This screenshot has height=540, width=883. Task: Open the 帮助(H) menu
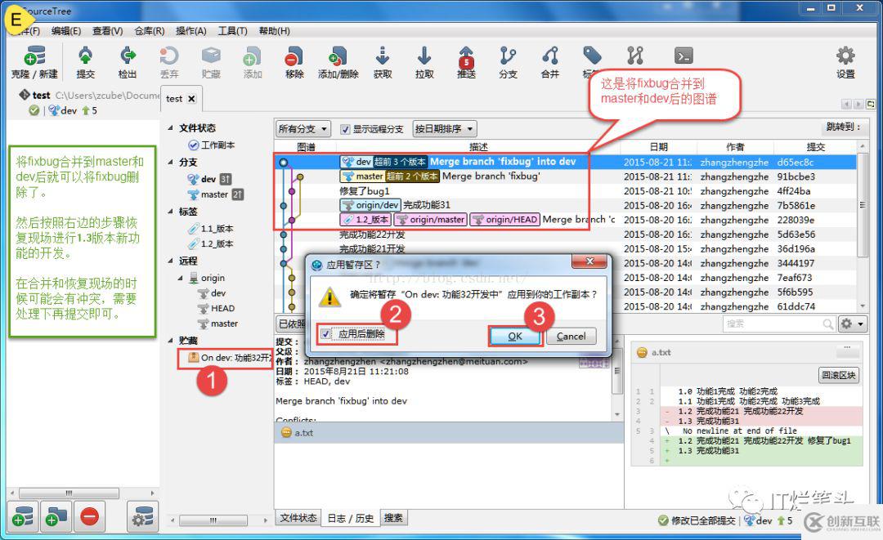point(274,31)
